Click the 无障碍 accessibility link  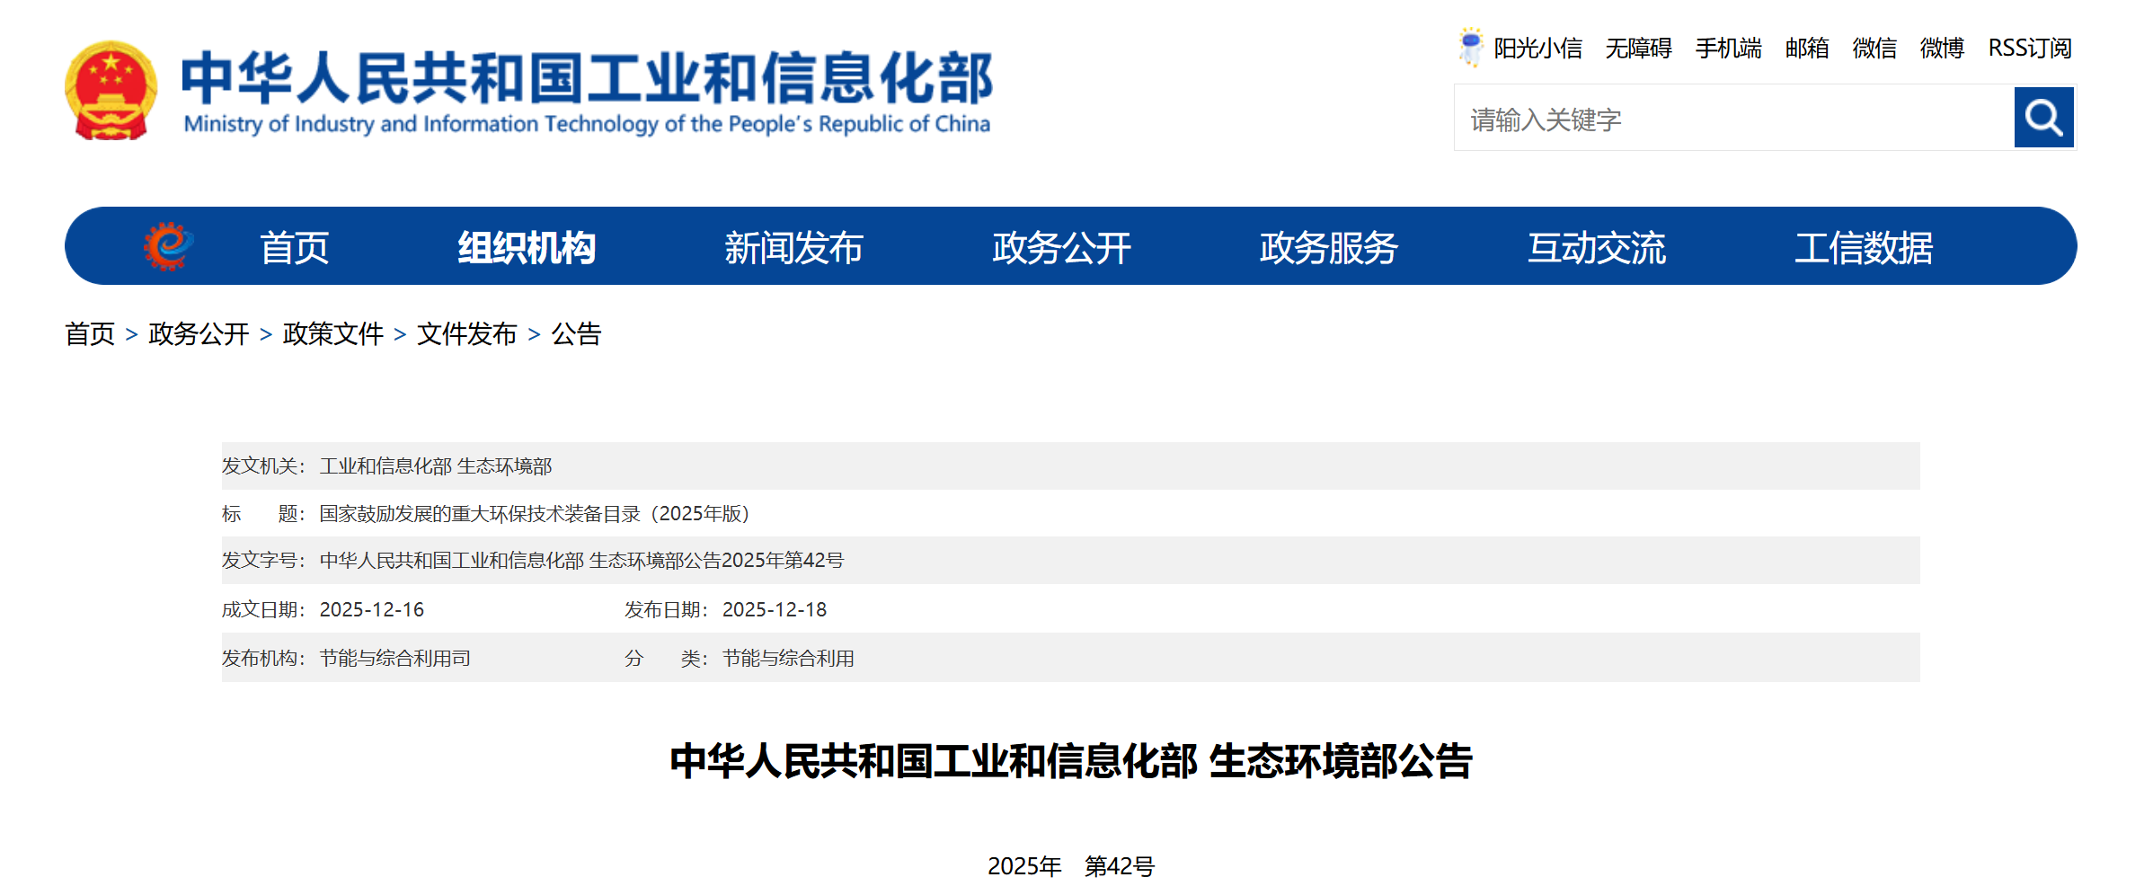pos(1638,49)
